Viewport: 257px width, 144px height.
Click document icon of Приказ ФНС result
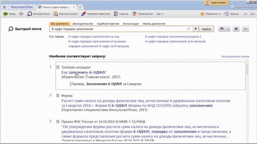coord(58,122)
